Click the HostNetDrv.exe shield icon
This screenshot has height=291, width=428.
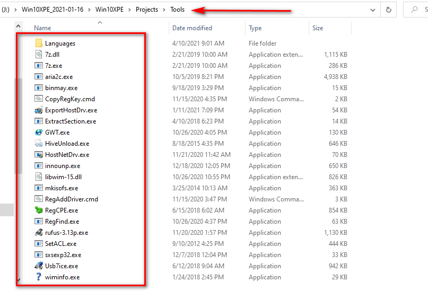point(39,155)
